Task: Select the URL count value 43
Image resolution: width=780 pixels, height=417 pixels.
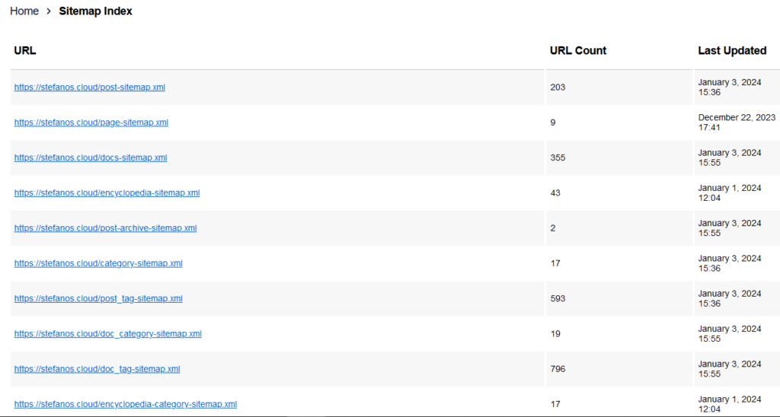Action: coord(555,193)
